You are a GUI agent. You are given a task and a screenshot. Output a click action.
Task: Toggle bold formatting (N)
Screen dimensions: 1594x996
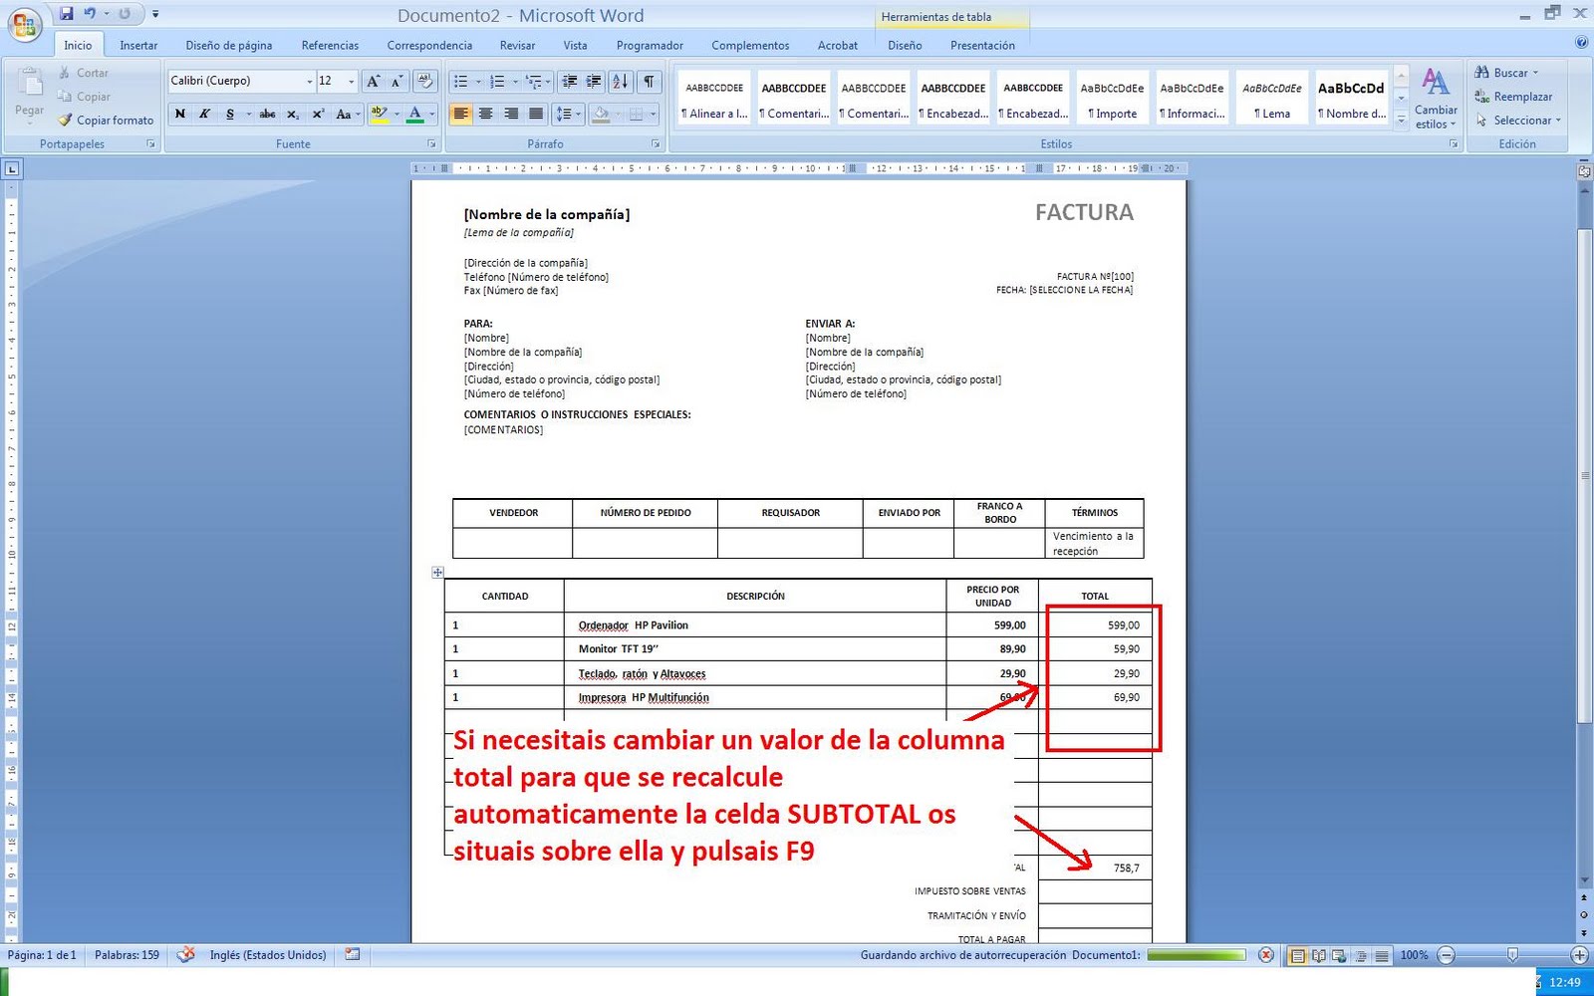coord(179,114)
